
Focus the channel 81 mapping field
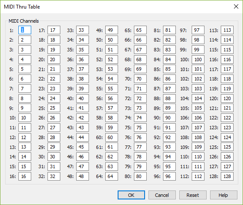(x=169, y=30)
